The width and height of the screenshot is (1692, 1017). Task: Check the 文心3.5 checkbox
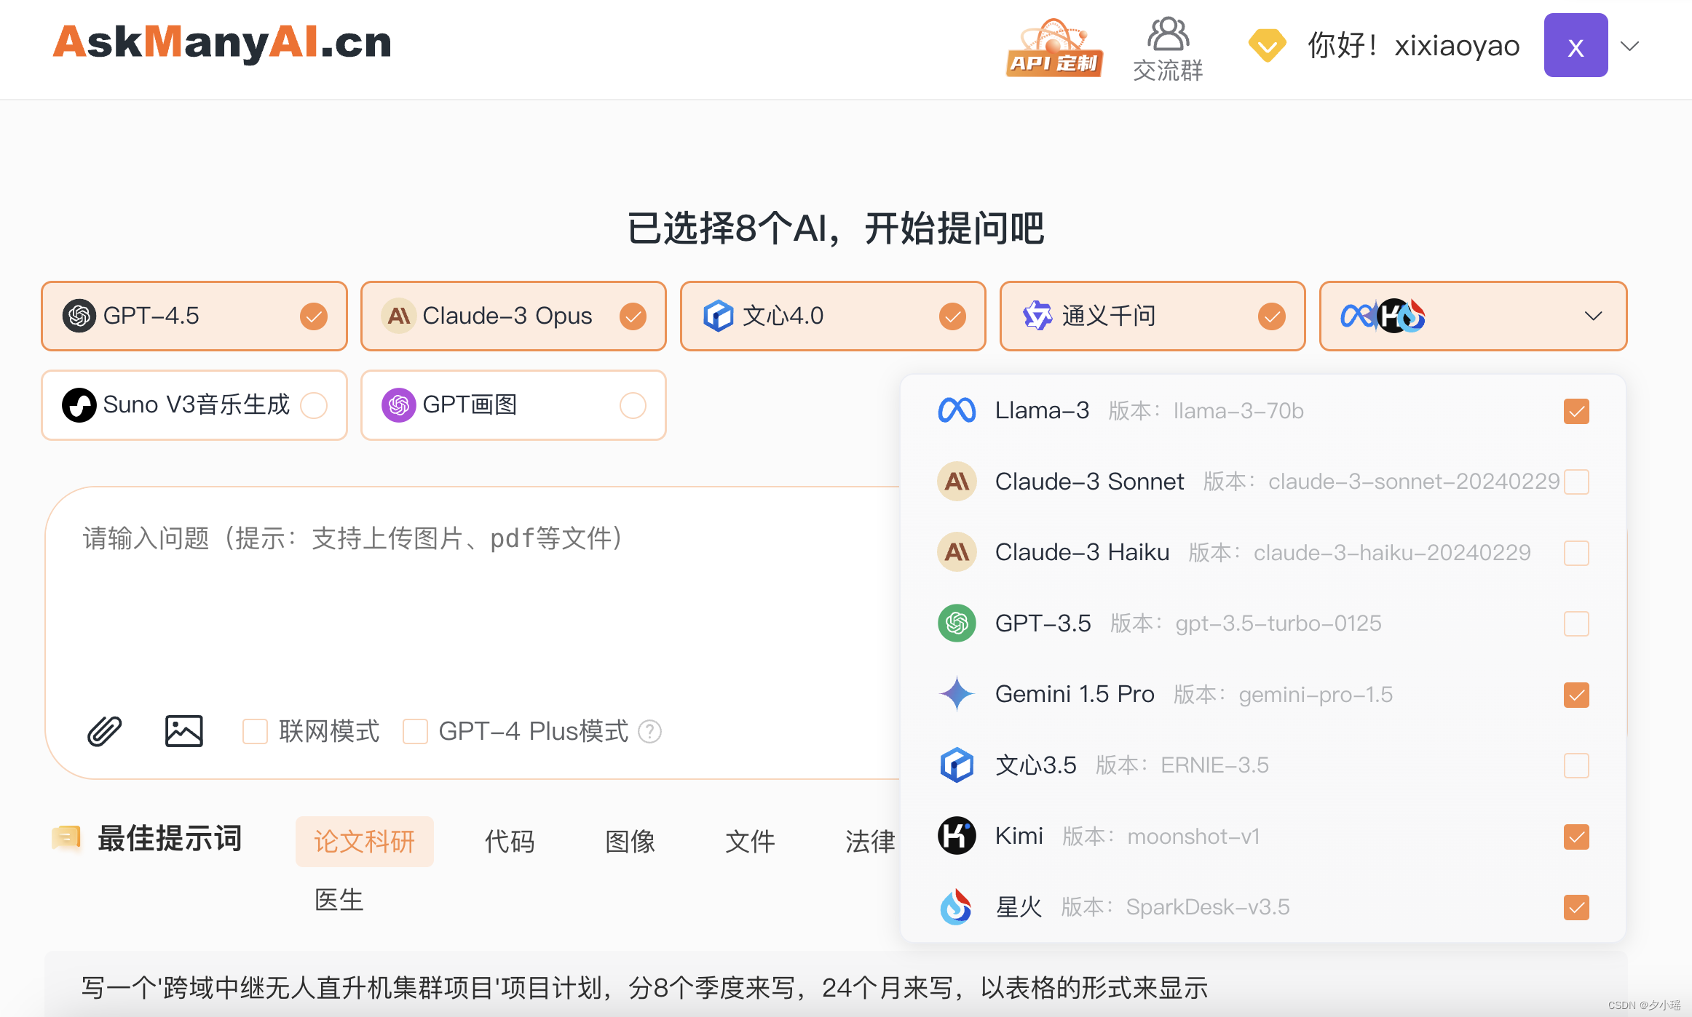pos(1576,765)
